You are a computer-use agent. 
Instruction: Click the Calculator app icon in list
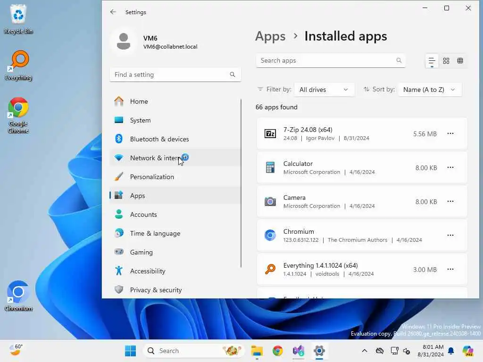tap(270, 167)
